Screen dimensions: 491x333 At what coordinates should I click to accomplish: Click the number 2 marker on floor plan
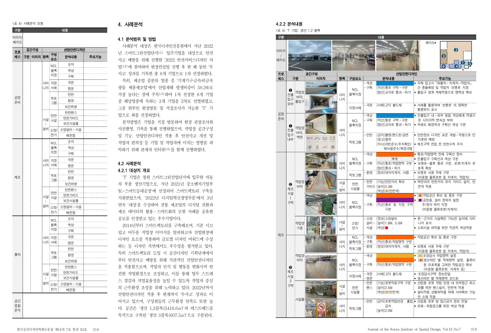(x=456, y=50)
